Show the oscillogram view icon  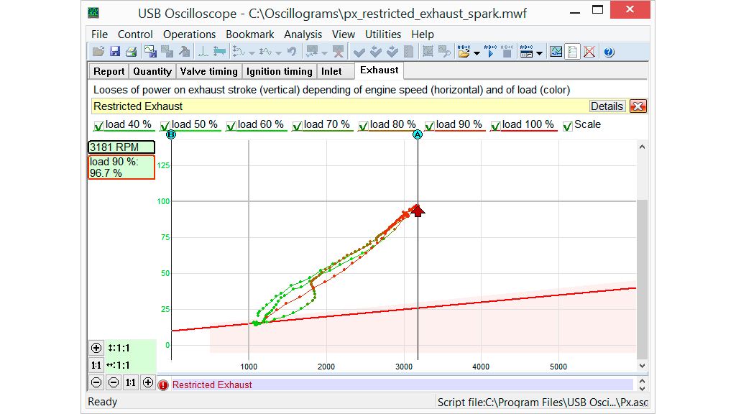click(x=556, y=52)
